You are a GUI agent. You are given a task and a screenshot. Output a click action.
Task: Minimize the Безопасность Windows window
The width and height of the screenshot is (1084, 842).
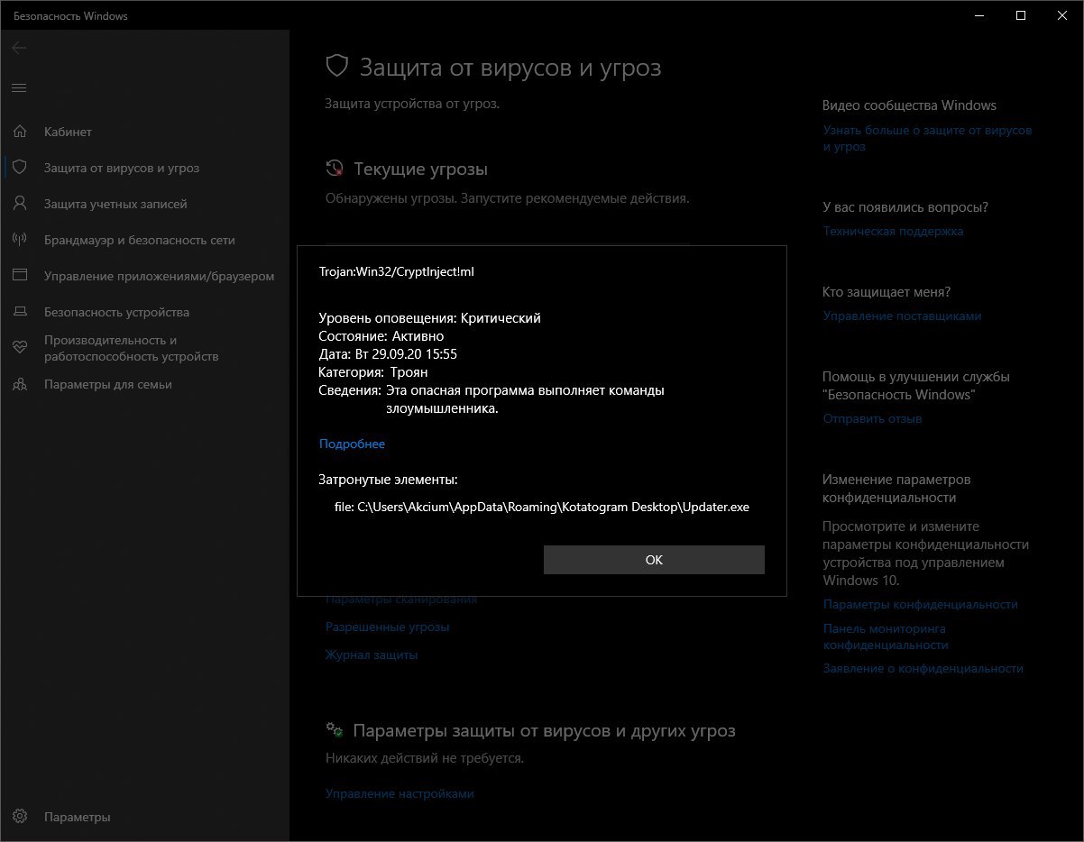pyautogui.click(x=980, y=15)
